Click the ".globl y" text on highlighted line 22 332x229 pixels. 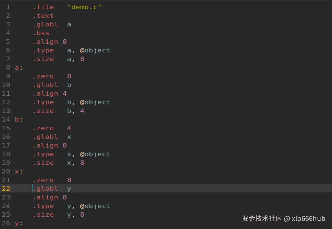tap(52, 189)
